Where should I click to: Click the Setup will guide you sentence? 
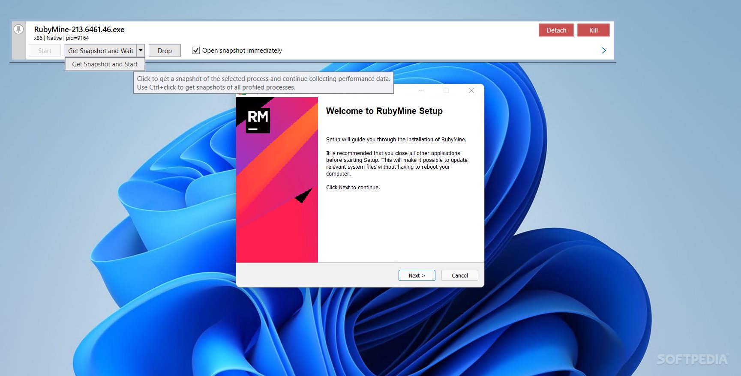point(396,140)
